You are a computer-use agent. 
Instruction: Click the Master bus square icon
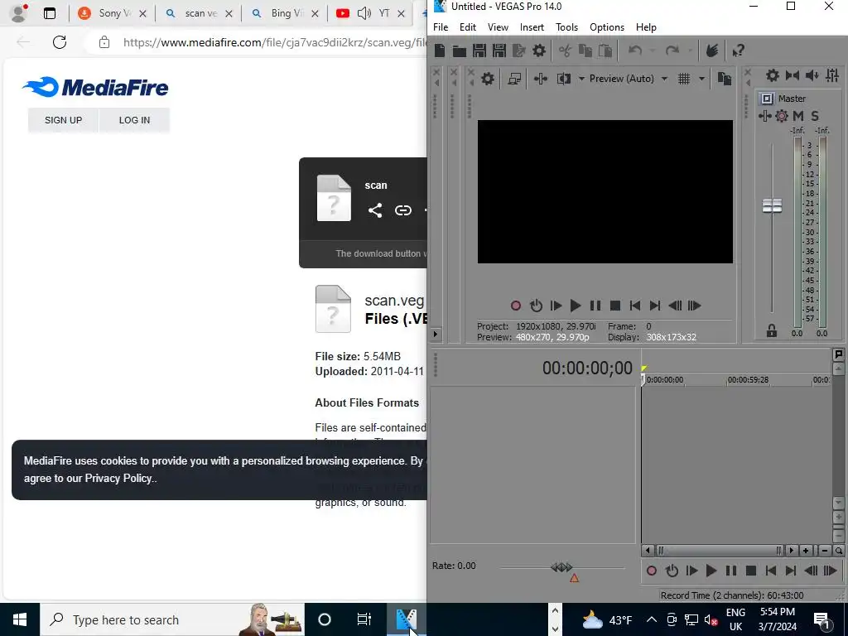pos(766,99)
